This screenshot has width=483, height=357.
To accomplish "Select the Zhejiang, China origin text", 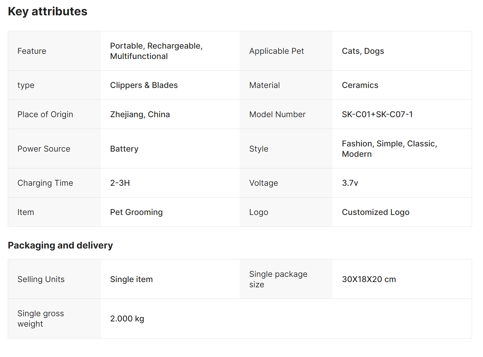I will (x=140, y=114).
